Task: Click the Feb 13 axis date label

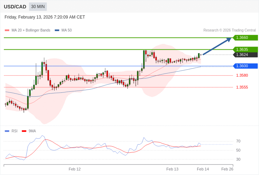Action: pyautogui.click(x=172, y=169)
